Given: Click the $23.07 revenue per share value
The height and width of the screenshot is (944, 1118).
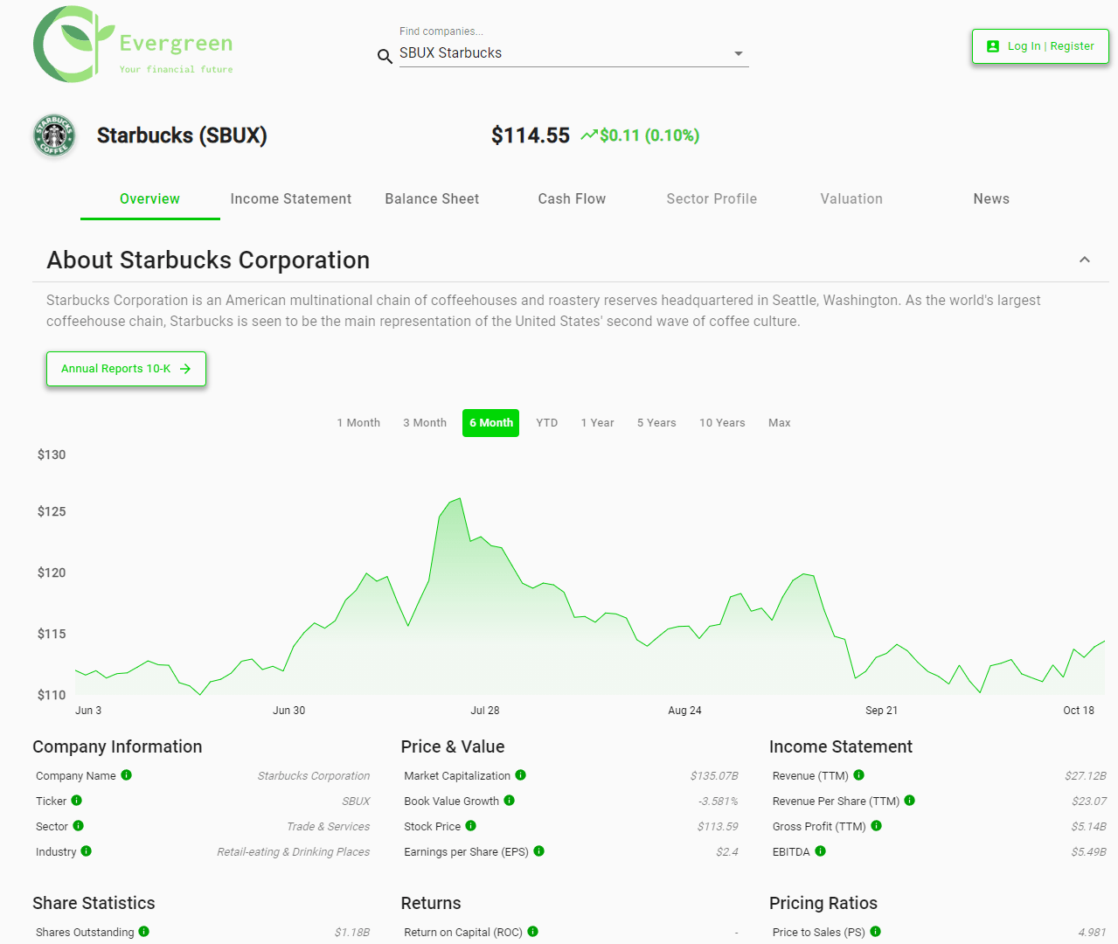Looking at the screenshot, I should tap(1089, 802).
